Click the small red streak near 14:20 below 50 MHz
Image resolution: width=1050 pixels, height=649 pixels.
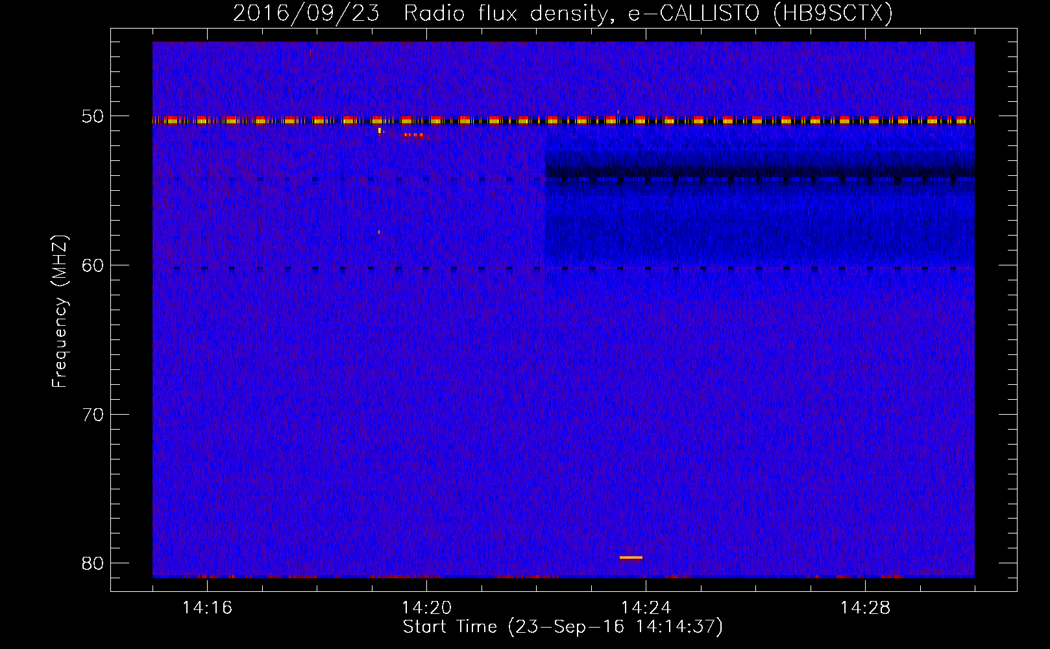(x=413, y=135)
